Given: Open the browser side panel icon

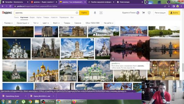Looking at the screenshot, I should 174,6.
